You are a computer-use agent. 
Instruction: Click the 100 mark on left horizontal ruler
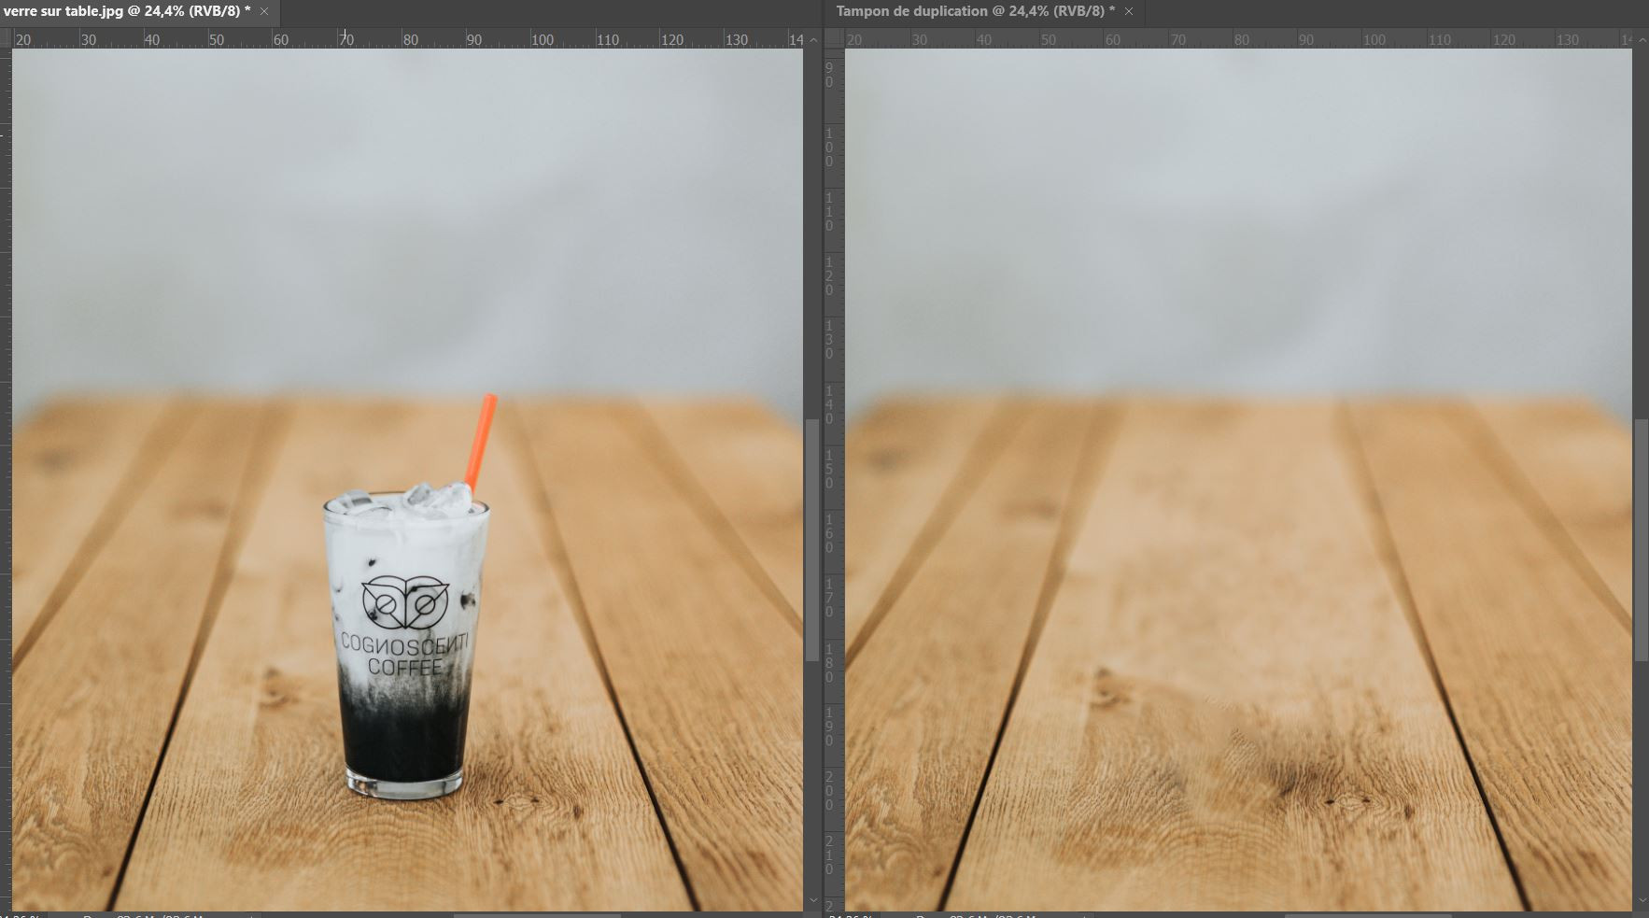point(542,39)
